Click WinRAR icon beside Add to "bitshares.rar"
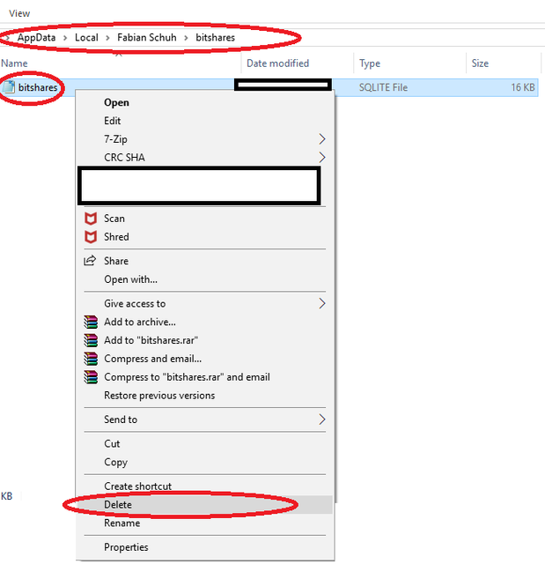This screenshot has height=564, width=545. pos(91,340)
